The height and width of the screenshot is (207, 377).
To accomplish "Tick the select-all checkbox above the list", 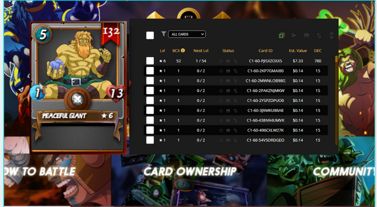I will [x=150, y=35].
